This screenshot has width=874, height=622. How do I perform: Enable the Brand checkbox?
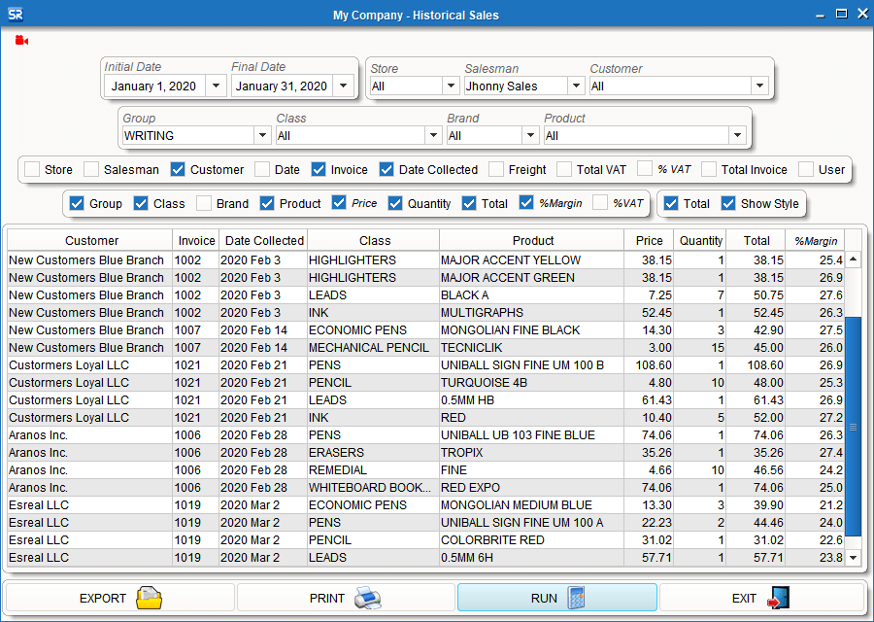point(204,204)
